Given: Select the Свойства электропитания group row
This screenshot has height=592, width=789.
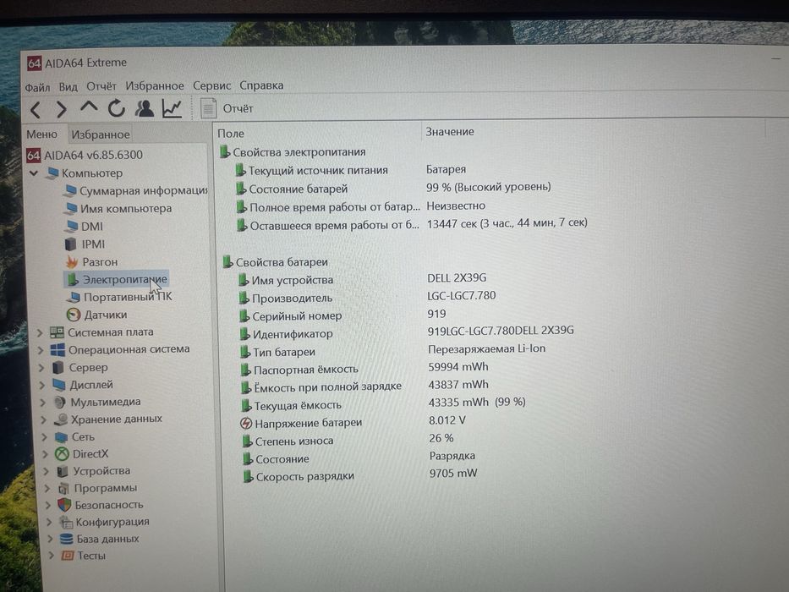Looking at the screenshot, I should 293,152.
